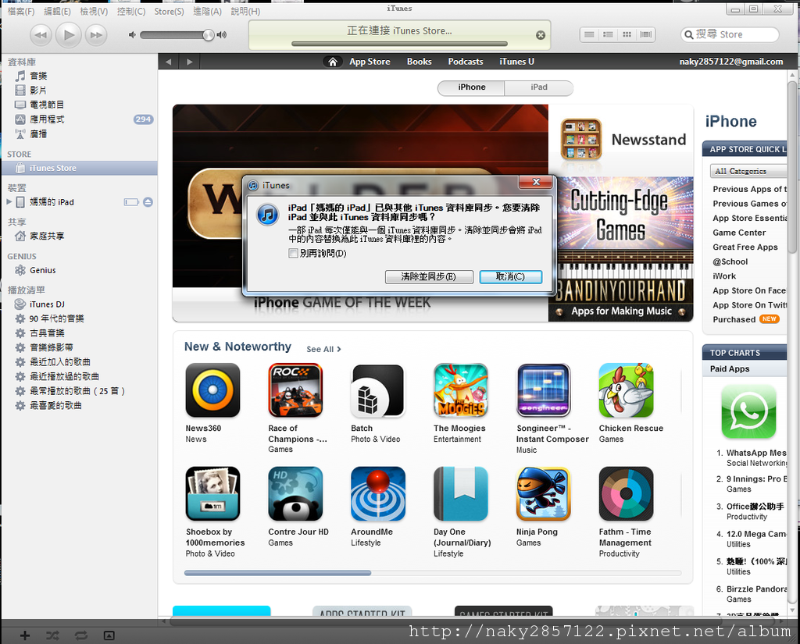
Task: Eject 媽媽的 iPad with the eject icon
Action: point(148,202)
